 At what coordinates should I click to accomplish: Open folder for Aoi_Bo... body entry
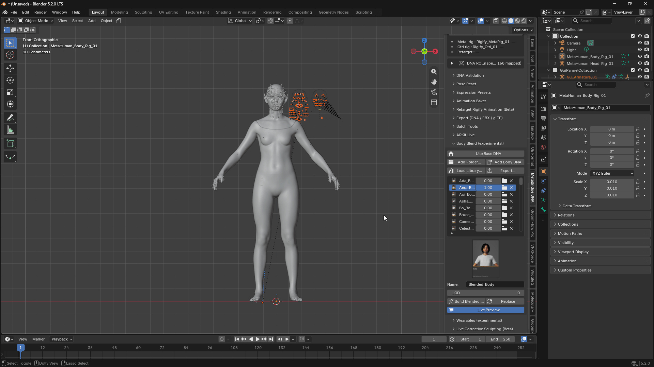(x=504, y=194)
